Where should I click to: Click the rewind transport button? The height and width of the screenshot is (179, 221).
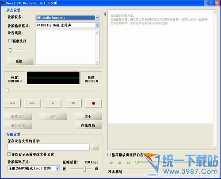coord(12,103)
